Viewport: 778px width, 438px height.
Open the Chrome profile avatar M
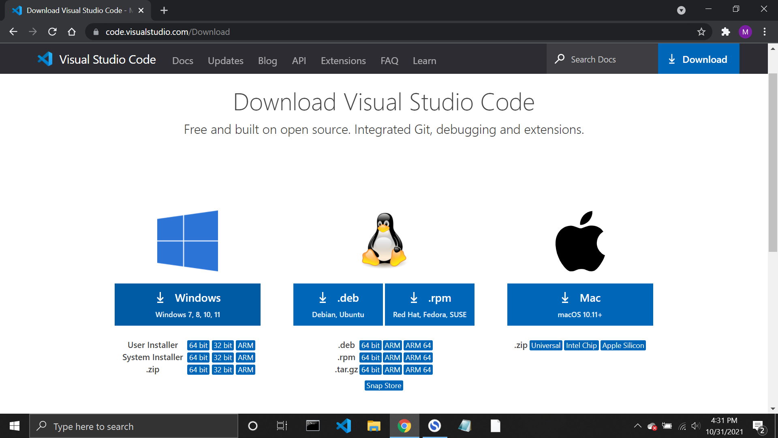(x=745, y=32)
